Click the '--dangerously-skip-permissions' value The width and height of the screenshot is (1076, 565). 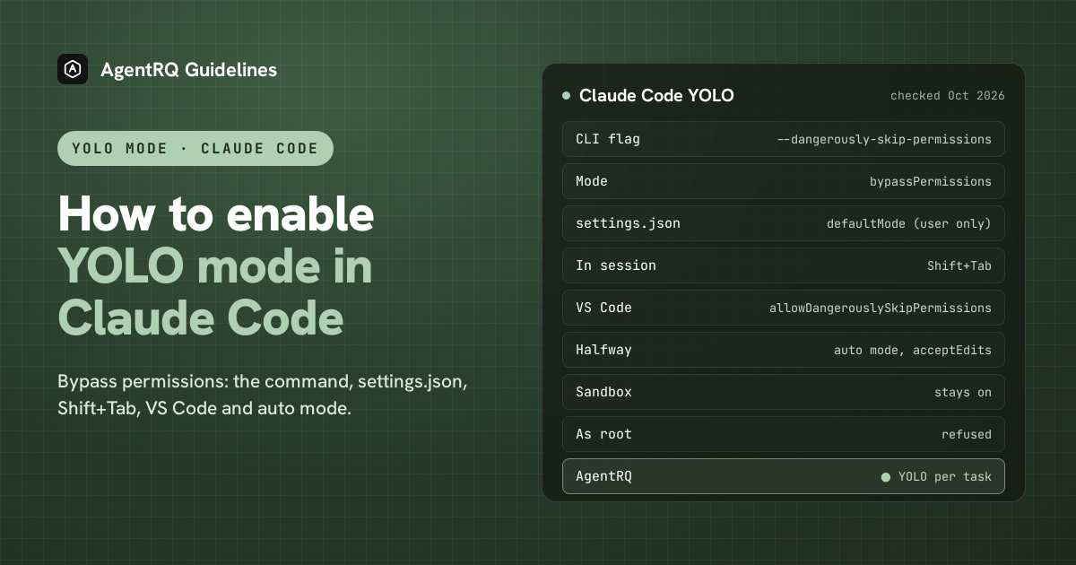pyautogui.click(x=884, y=139)
